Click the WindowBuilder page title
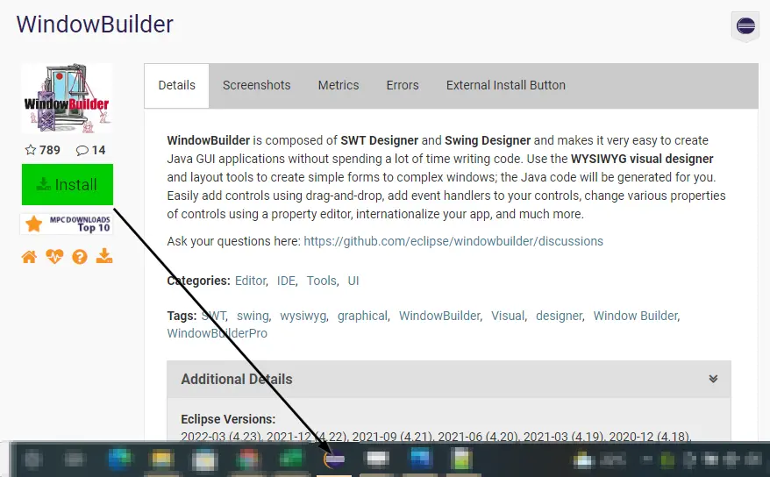The image size is (770, 477). click(x=95, y=24)
